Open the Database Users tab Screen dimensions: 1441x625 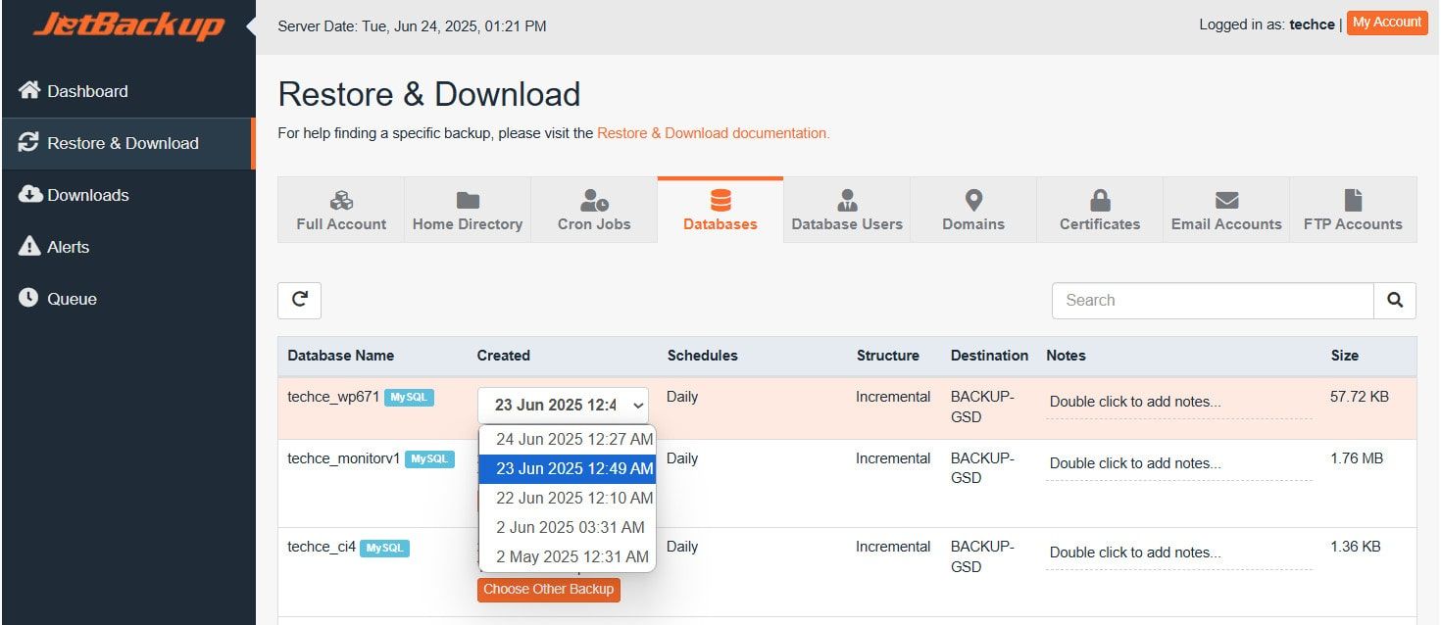[847, 211]
